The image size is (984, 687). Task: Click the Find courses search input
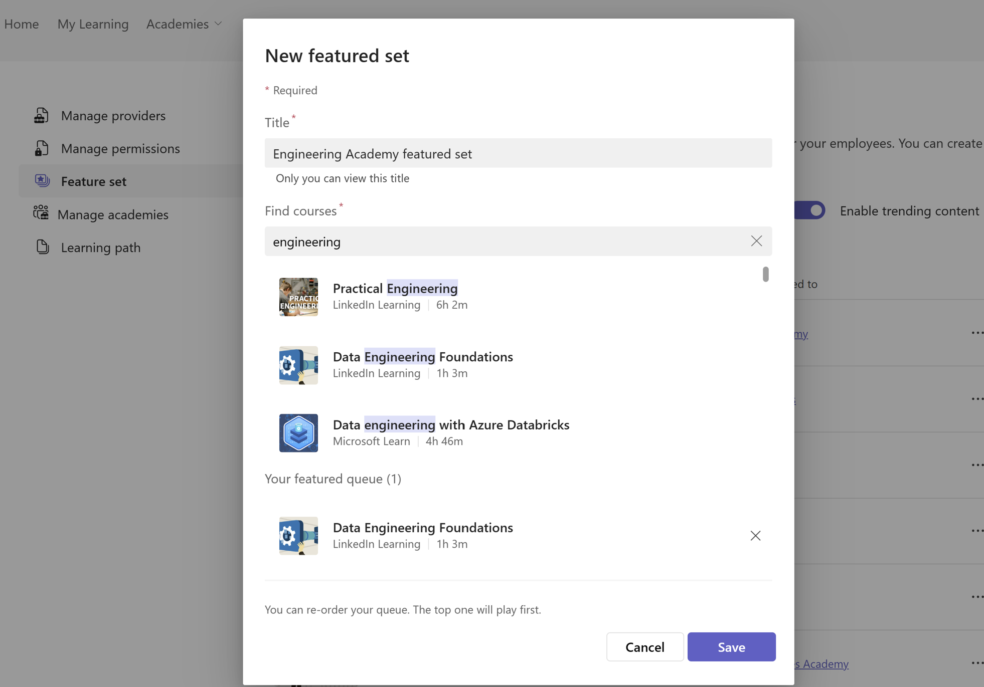click(518, 240)
